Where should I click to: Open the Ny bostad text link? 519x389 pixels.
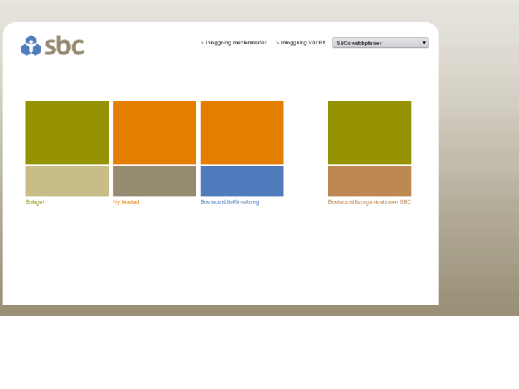click(126, 202)
